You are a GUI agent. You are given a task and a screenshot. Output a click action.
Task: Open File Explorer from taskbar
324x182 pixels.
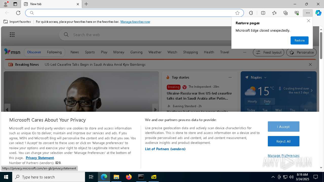(x=116, y=177)
